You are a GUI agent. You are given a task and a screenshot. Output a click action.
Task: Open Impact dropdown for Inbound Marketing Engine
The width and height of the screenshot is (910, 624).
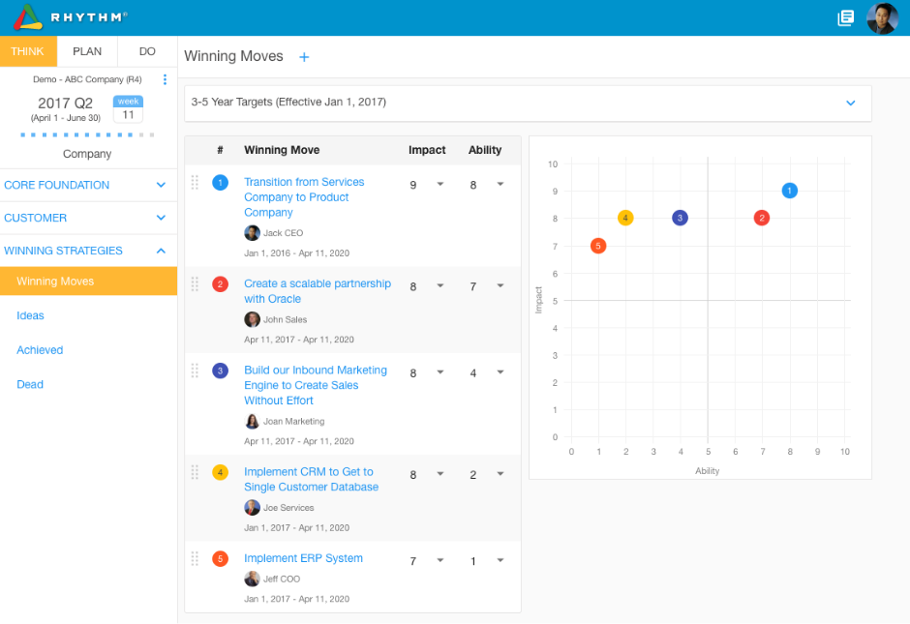[x=440, y=372]
